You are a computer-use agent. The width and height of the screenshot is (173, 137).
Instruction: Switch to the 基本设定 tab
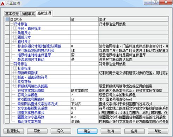(x=12, y=14)
